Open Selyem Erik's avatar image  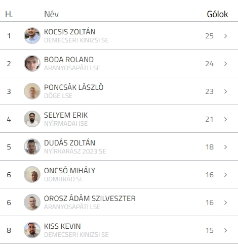coord(32,119)
